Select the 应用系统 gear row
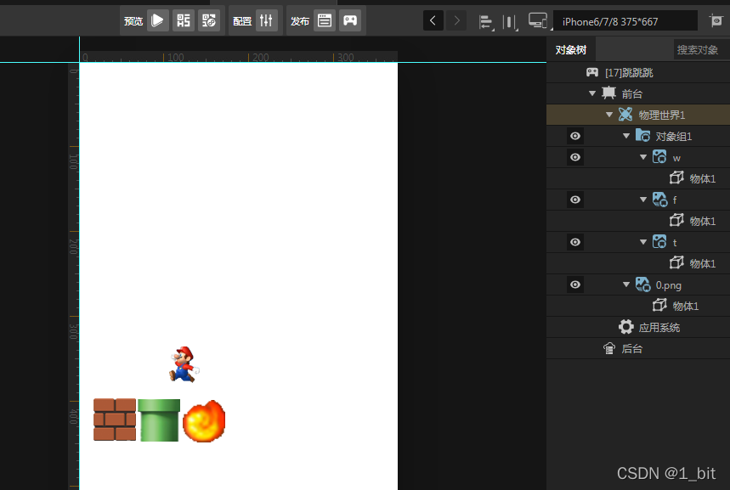The width and height of the screenshot is (730, 490). click(638, 327)
